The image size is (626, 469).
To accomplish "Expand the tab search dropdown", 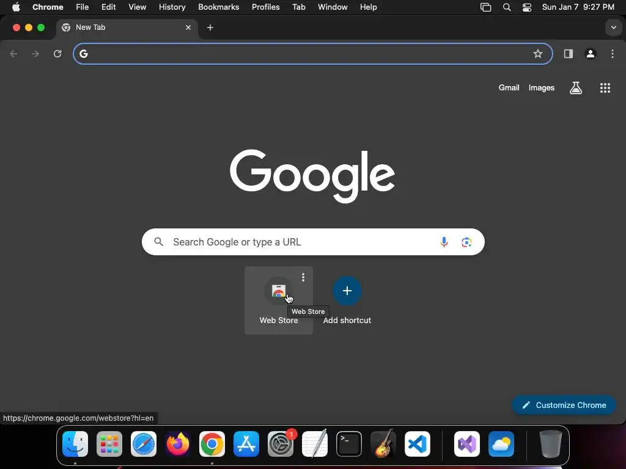I will [614, 27].
